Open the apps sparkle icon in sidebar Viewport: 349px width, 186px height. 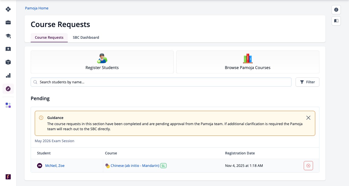pos(8,105)
